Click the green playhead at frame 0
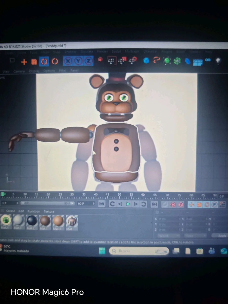Image resolution: width=228 pixels, height=304 pixels. (3, 194)
